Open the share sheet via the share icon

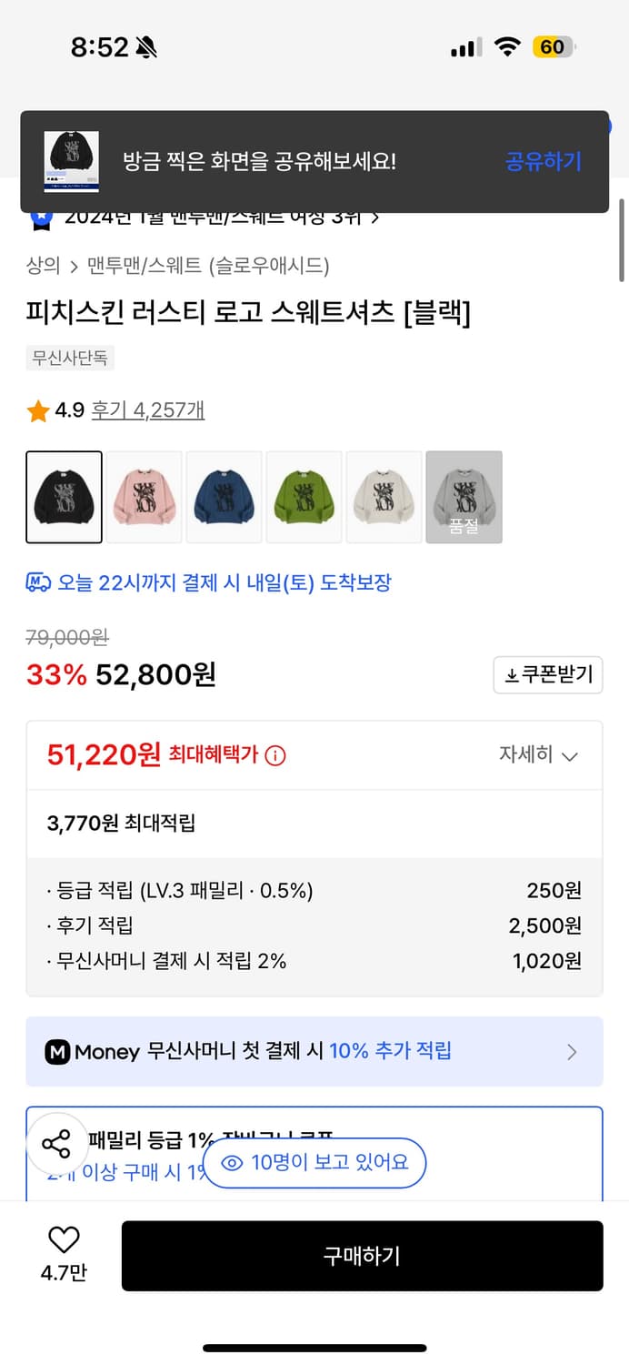coord(59,1145)
